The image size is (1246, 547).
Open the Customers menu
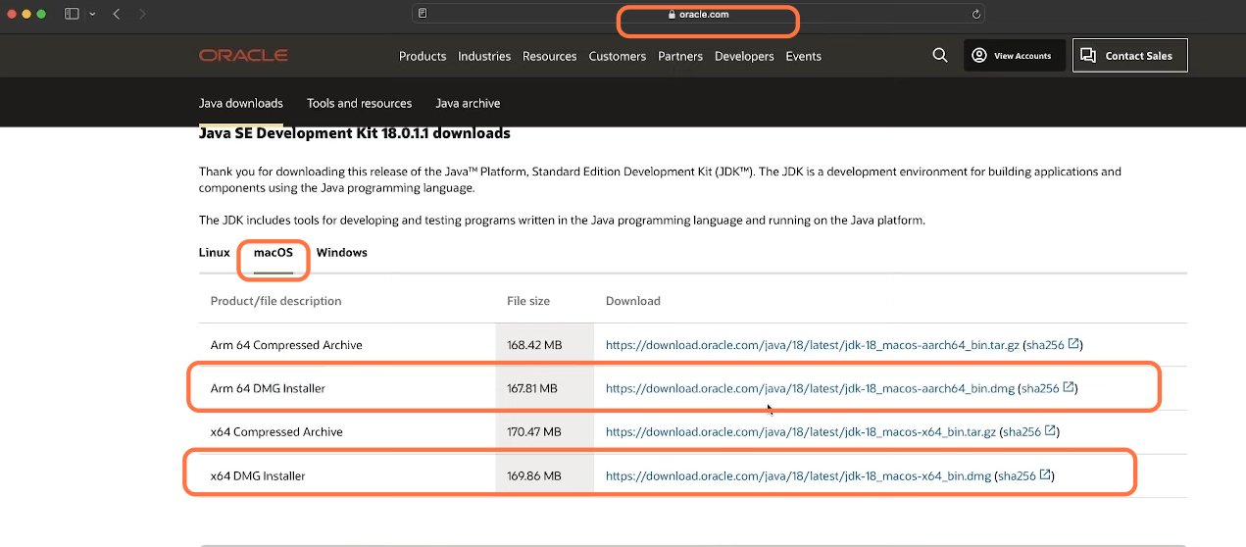(618, 56)
